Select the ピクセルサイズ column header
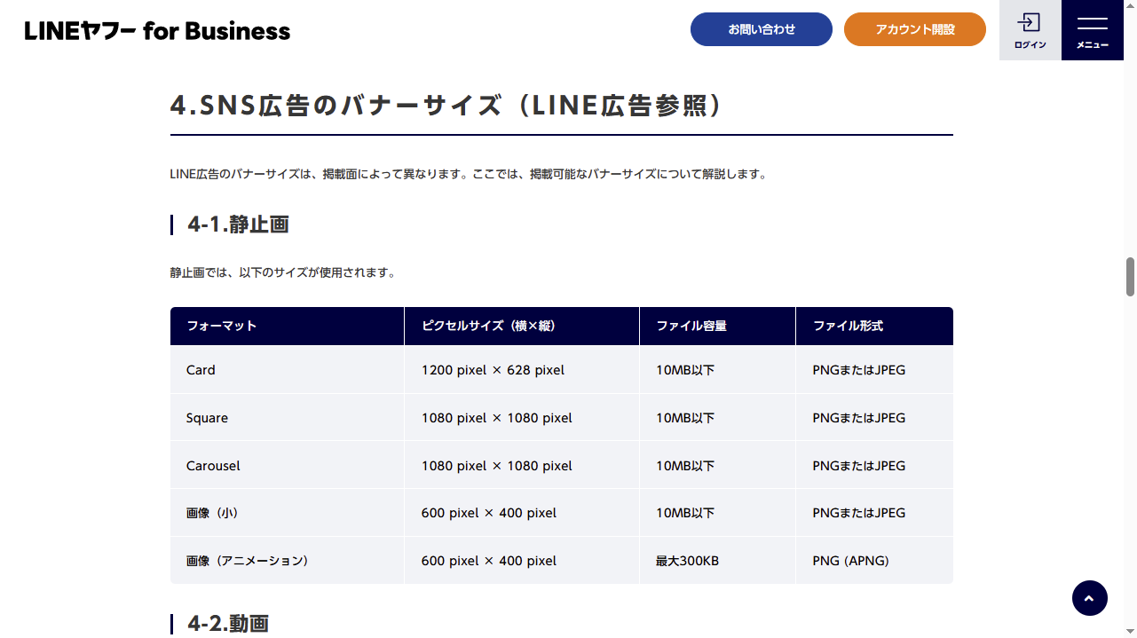Viewport: 1137px width, 638px height. [x=522, y=326]
